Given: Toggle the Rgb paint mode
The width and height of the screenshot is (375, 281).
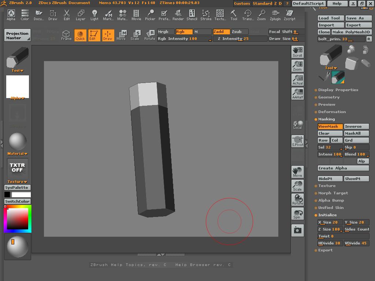Looking at the screenshot, I should [x=184, y=32].
